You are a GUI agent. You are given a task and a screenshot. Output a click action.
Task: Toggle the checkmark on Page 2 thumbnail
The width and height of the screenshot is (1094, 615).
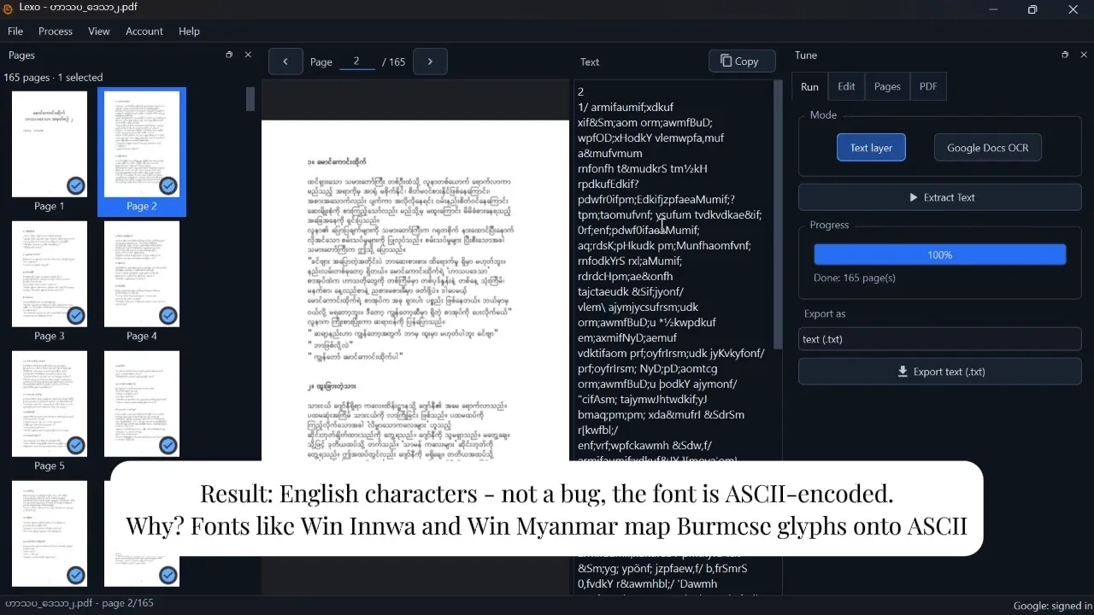click(x=168, y=186)
